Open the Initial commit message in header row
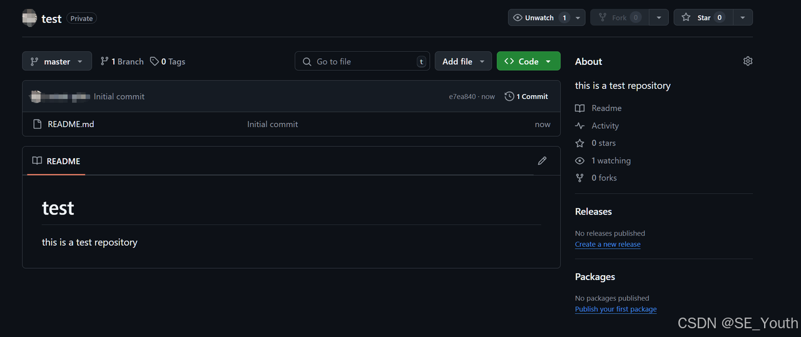This screenshot has height=337, width=801. (119, 96)
